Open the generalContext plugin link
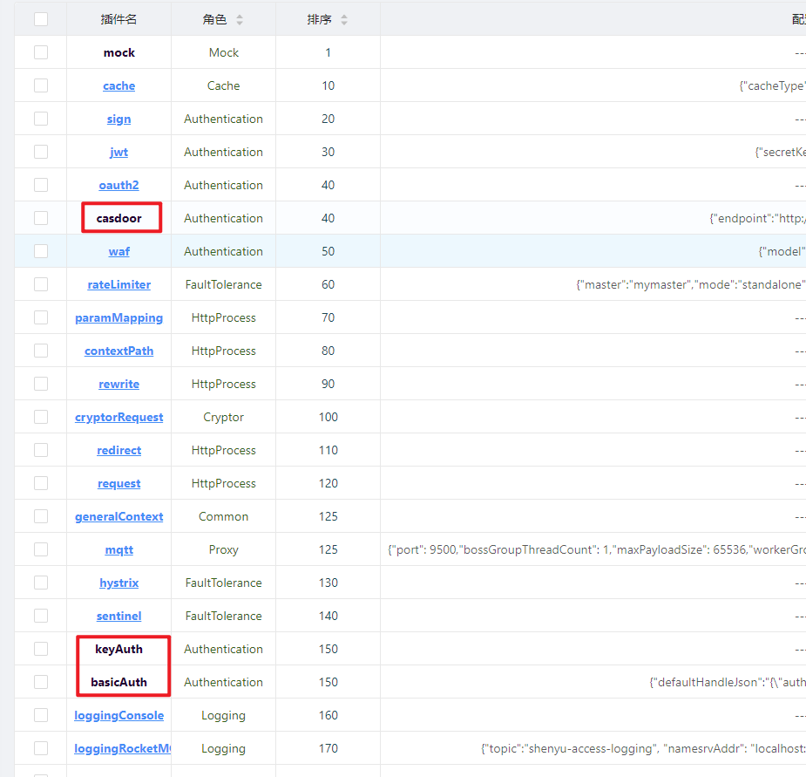 click(119, 516)
